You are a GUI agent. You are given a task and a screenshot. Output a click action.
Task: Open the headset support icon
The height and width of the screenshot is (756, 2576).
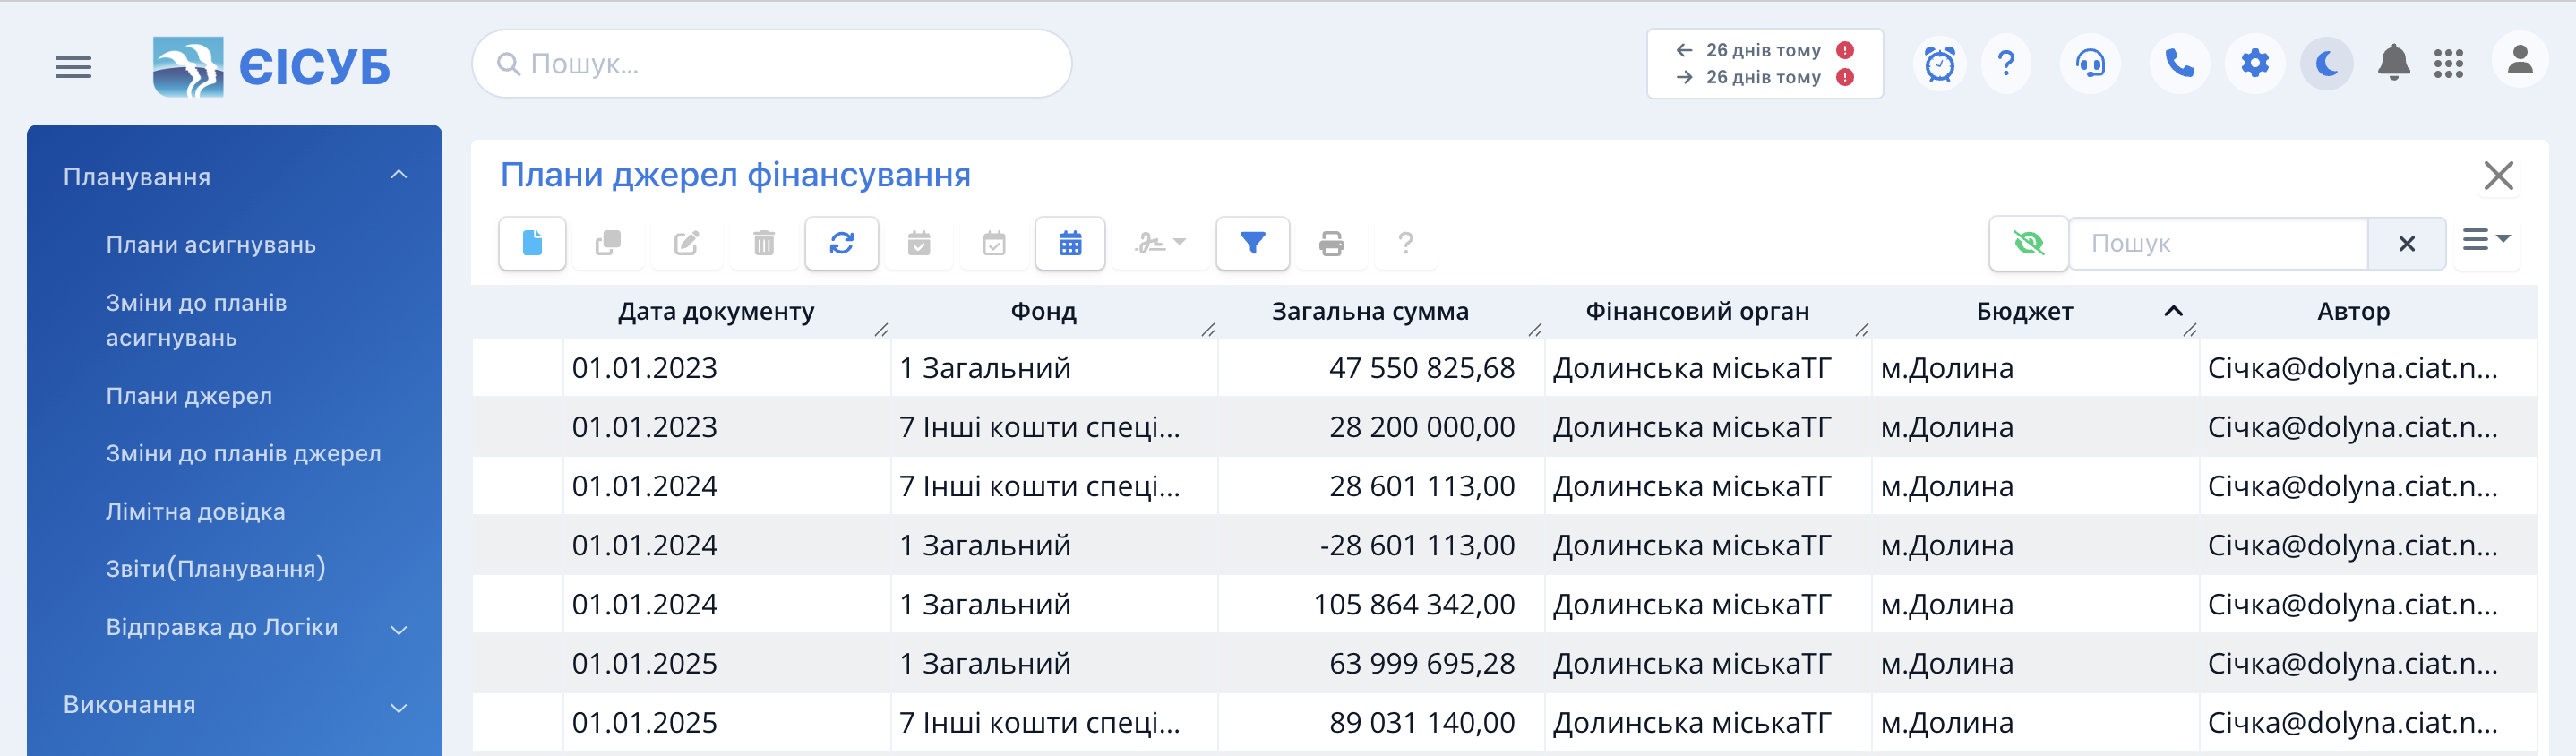[2090, 64]
